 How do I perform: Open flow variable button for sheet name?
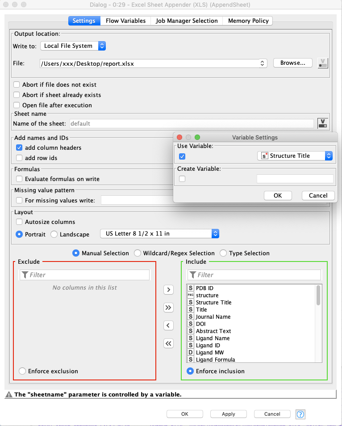tap(323, 123)
